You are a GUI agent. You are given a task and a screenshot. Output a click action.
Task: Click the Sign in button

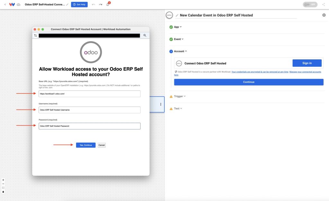click(x=307, y=63)
